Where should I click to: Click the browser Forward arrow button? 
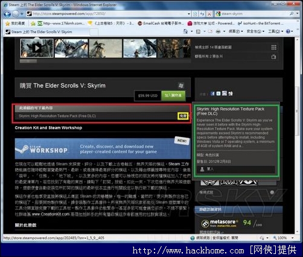(x=16, y=14)
